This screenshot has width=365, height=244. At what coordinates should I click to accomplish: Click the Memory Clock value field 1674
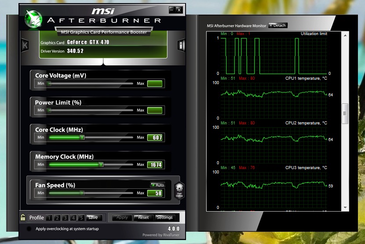click(x=155, y=165)
